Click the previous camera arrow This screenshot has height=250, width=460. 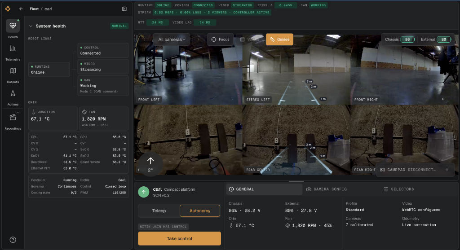(144, 39)
